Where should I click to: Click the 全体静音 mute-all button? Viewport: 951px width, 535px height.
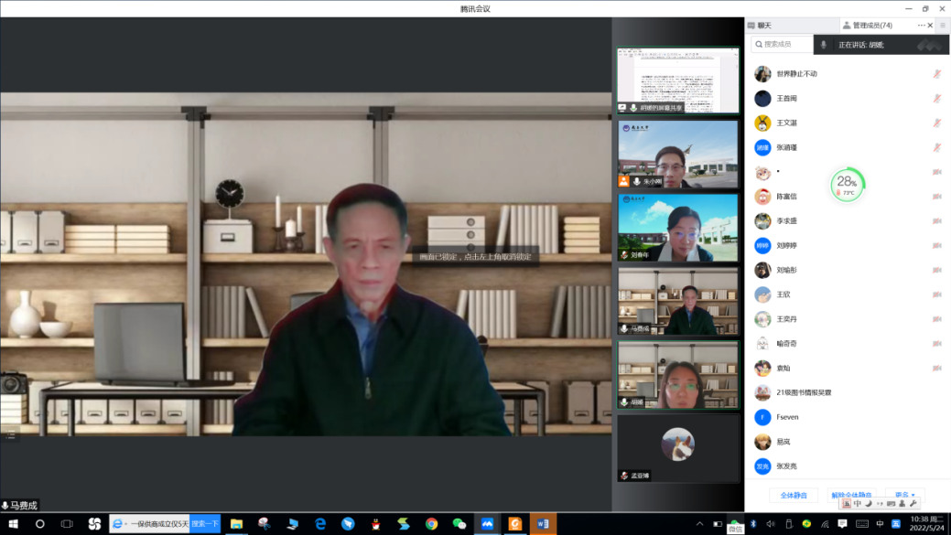[x=794, y=495]
